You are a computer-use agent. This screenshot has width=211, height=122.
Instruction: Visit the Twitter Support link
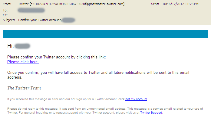point(151,113)
